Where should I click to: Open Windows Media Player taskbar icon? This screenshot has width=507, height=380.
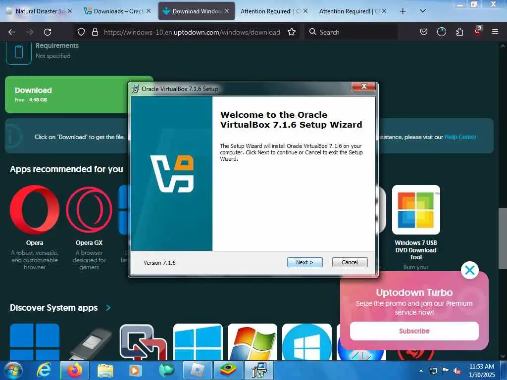point(136,370)
